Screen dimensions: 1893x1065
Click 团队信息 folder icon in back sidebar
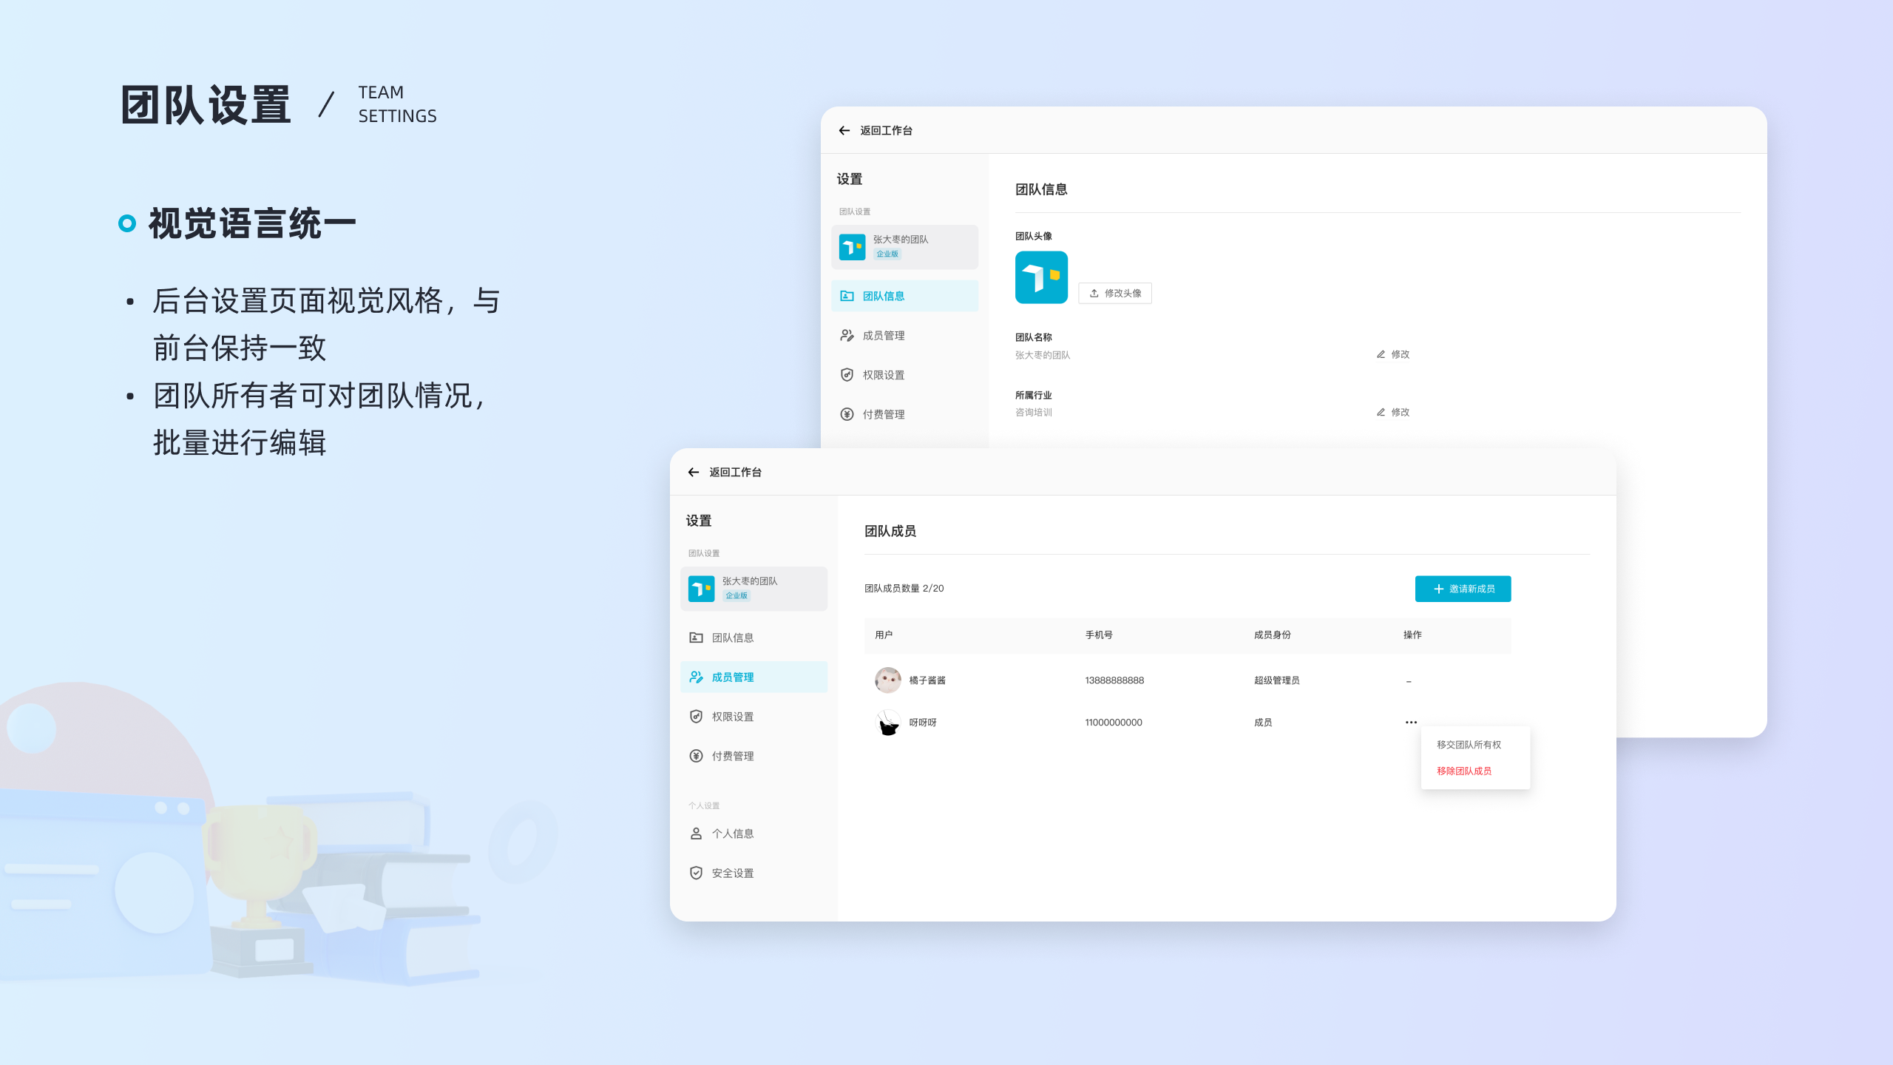click(847, 296)
